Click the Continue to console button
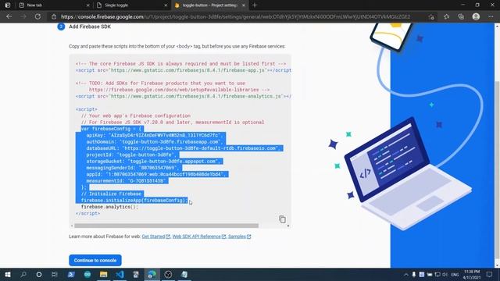 95,260
